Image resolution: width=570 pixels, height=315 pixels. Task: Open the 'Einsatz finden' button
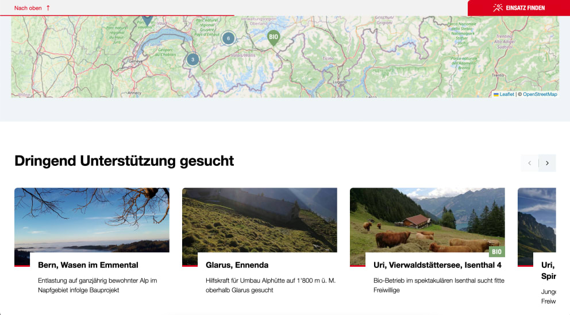click(519, 8)
